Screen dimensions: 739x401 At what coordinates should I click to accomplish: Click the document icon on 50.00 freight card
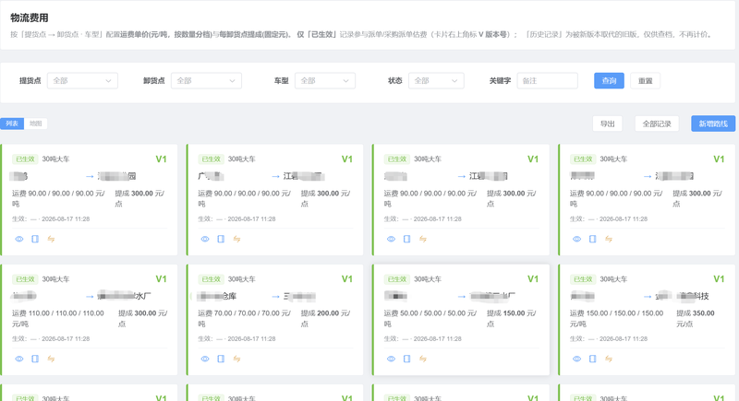[x=406, y=359]
